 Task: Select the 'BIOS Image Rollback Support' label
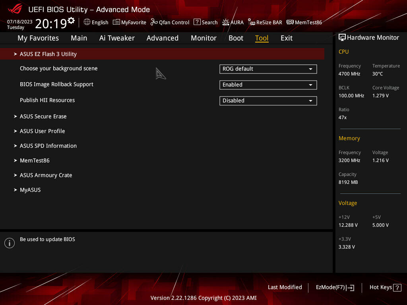coord(56,84)
